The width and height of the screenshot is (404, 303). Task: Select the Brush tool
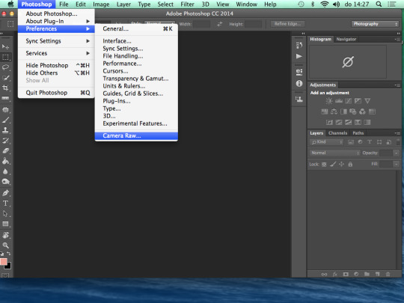click(x=5, y=120)
